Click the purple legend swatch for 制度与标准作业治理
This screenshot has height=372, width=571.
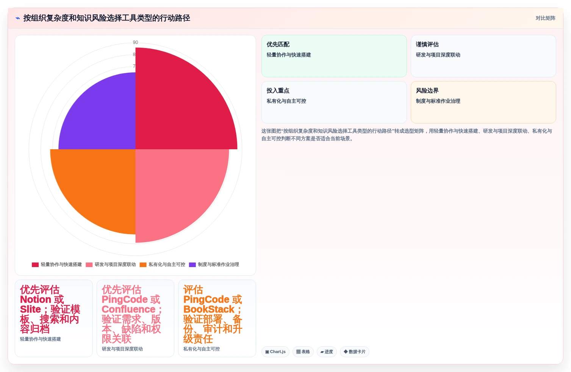[x=192, y=265]
